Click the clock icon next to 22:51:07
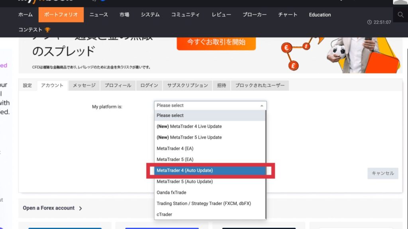408x229 pixels. coord(369,22)
